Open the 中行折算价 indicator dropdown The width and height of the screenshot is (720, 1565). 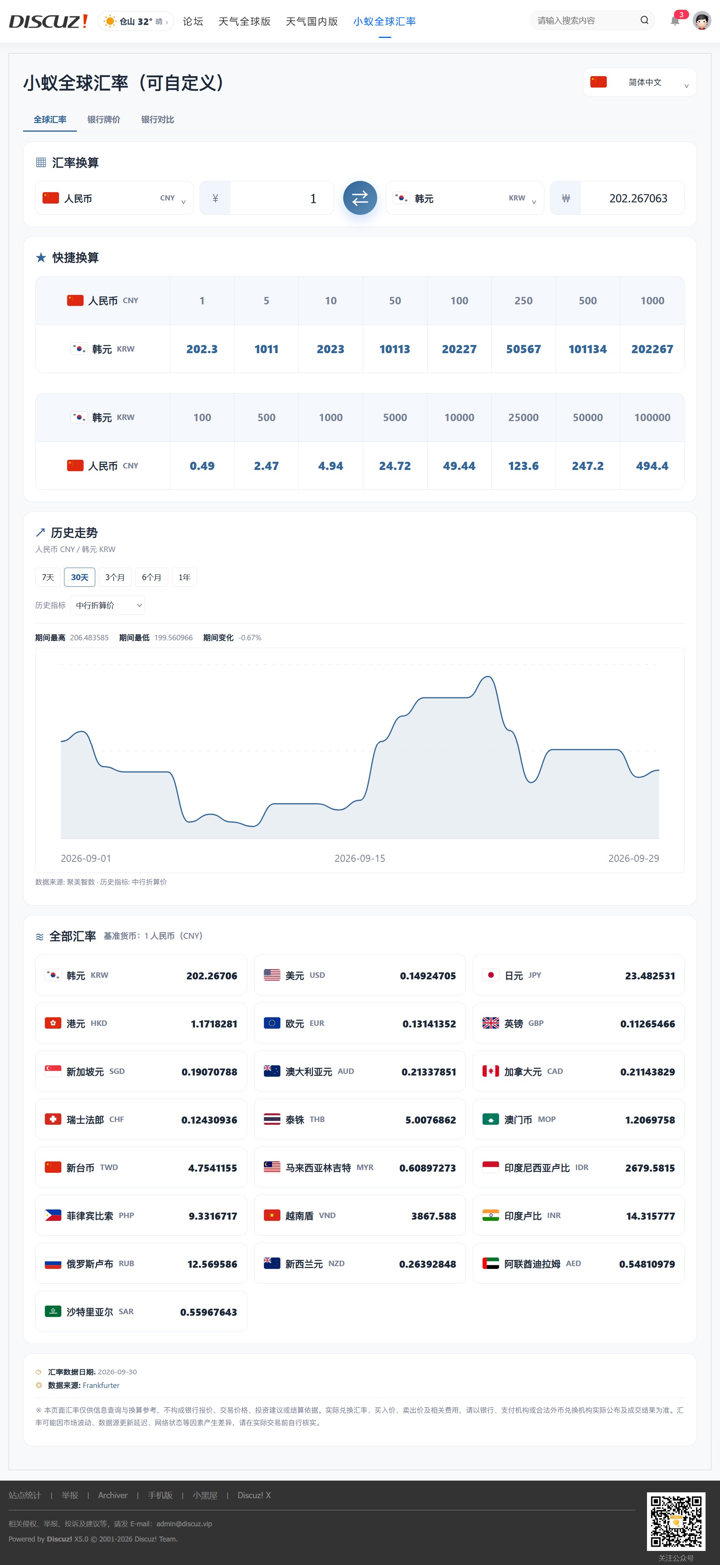point(107,605)
